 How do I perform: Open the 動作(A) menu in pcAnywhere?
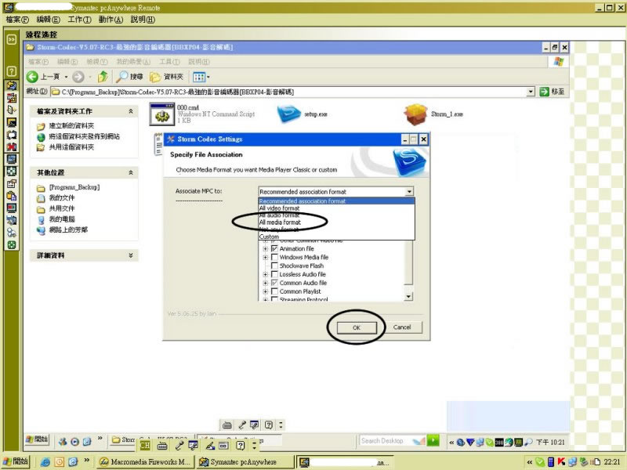(111, 19)
